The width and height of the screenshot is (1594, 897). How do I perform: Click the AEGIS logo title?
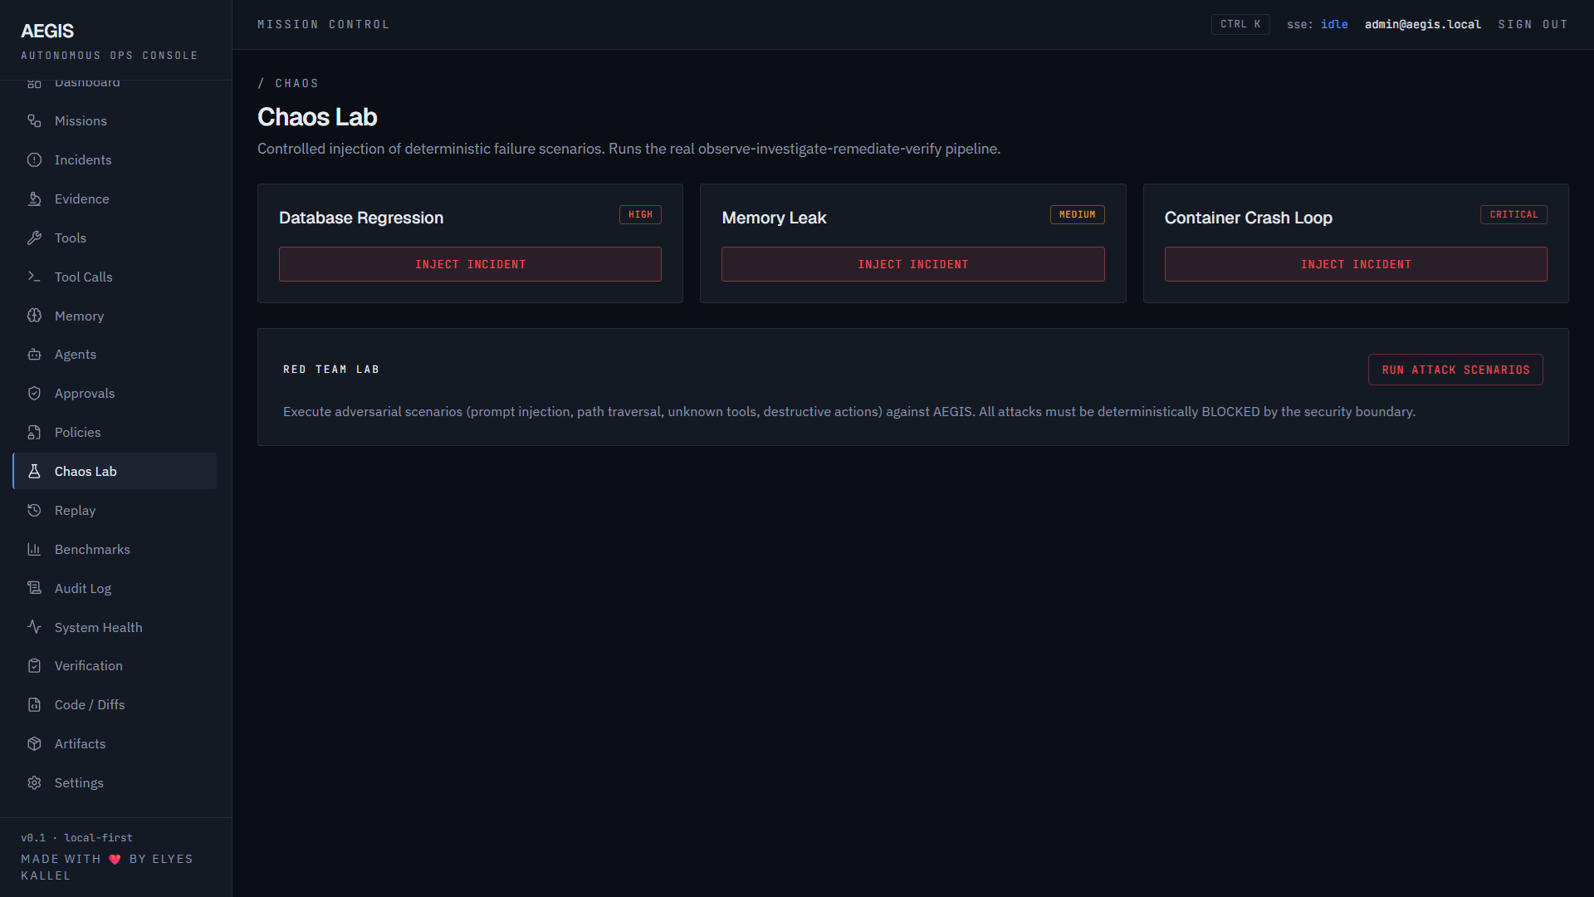tap(47, 31)
